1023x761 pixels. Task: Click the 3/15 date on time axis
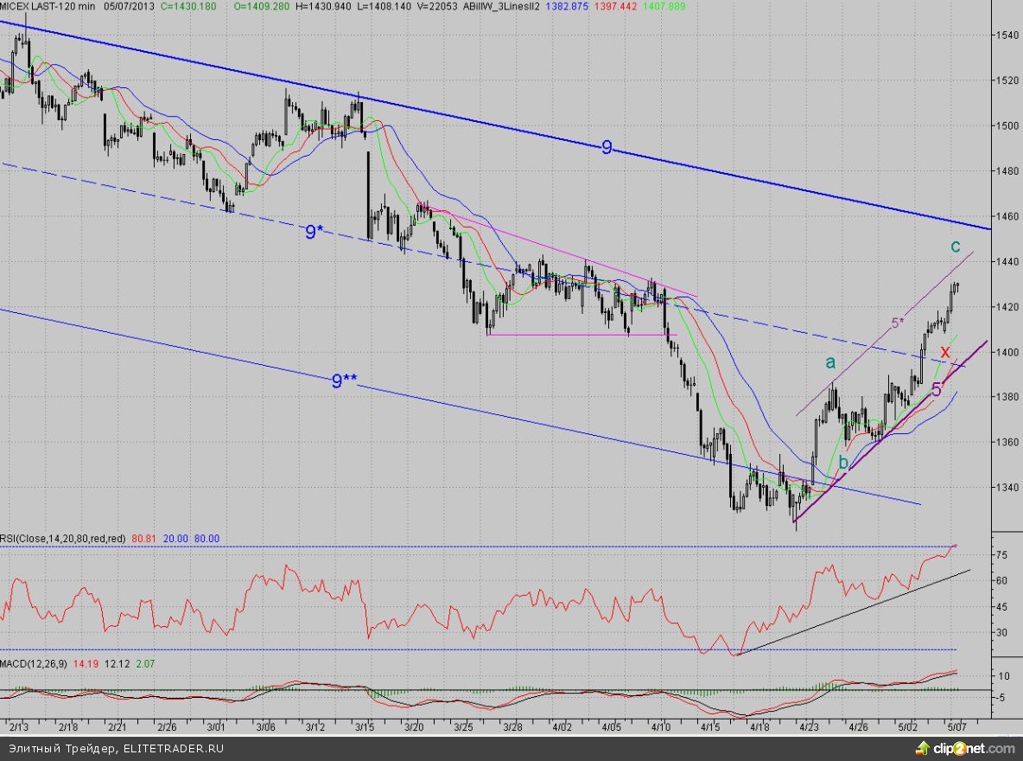tap(365, 728)
